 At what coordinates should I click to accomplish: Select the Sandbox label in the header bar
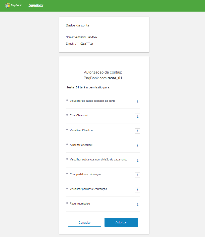click(x=36, y=5)
